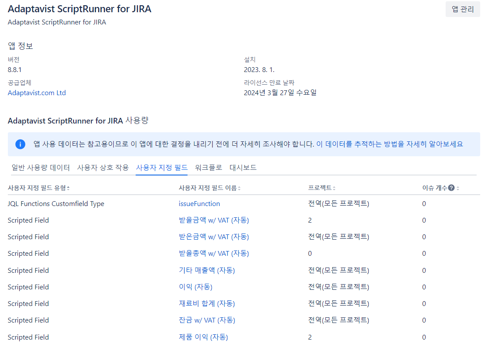Click the 앱 관리 button

463,9
